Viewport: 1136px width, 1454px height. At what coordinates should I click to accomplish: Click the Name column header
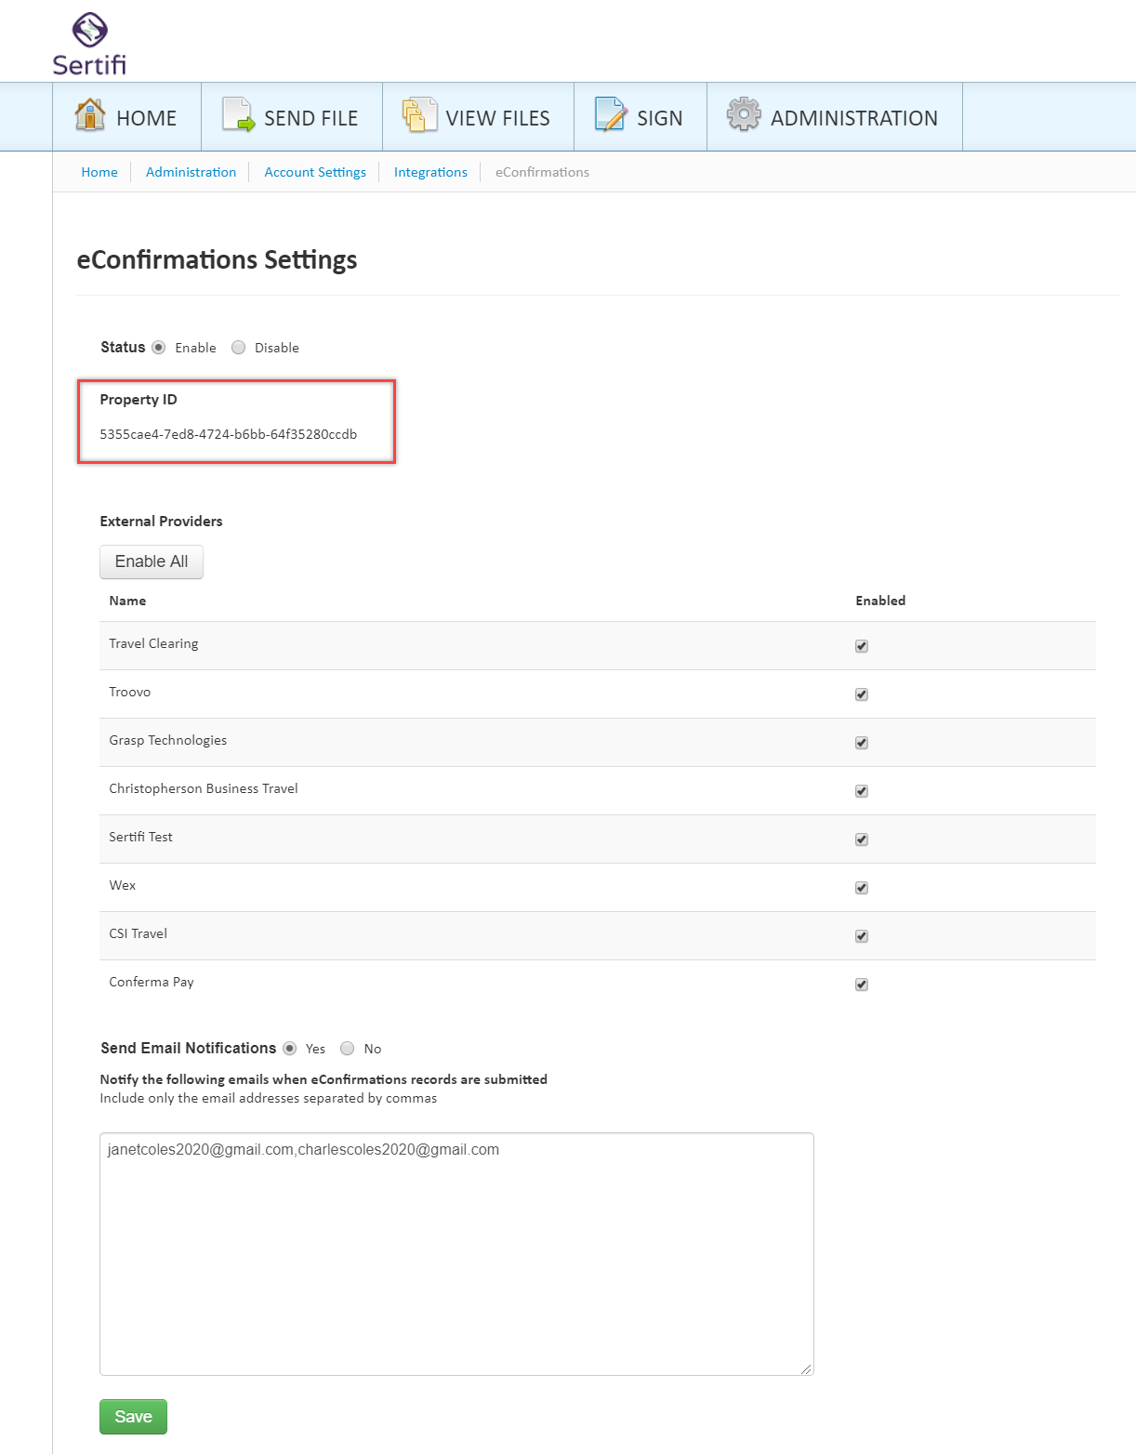tap(127, 601)
